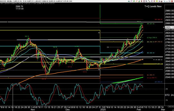
Task: Maximize the chart window
Action: point(170,1)
